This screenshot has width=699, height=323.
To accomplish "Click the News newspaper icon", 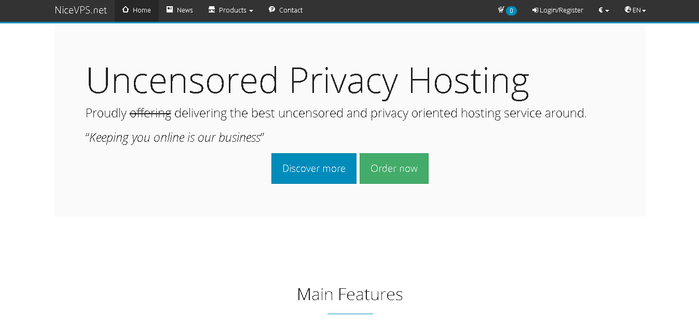I will click(170, 9).
